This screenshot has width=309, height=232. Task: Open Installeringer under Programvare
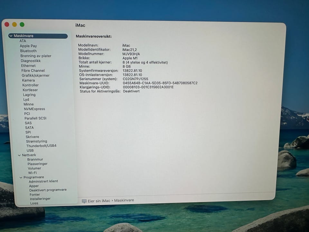coord(40,199)
